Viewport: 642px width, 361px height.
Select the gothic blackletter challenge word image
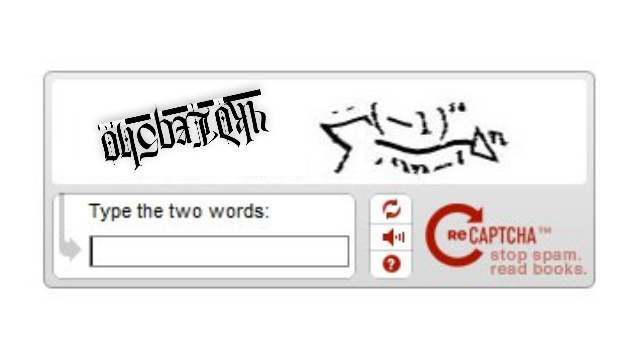point(184,130)
